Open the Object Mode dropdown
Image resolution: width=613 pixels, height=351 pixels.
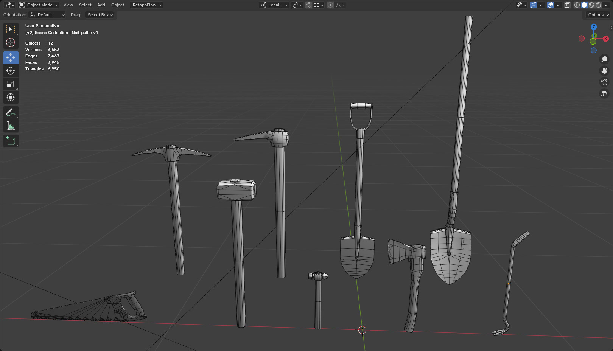[39, 5]
